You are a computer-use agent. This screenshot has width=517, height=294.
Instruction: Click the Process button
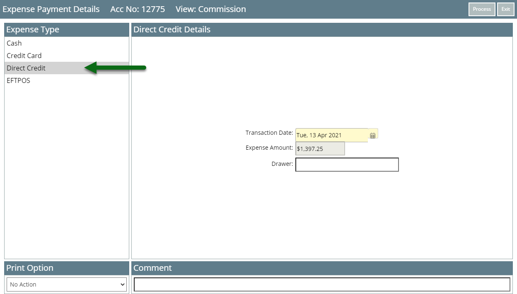pos(482,9)
